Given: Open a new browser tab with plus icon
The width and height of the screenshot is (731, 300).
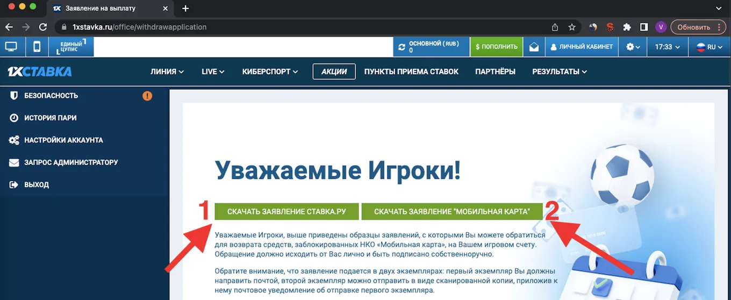Looking at the screenshot, I should [x=185, y=9].
